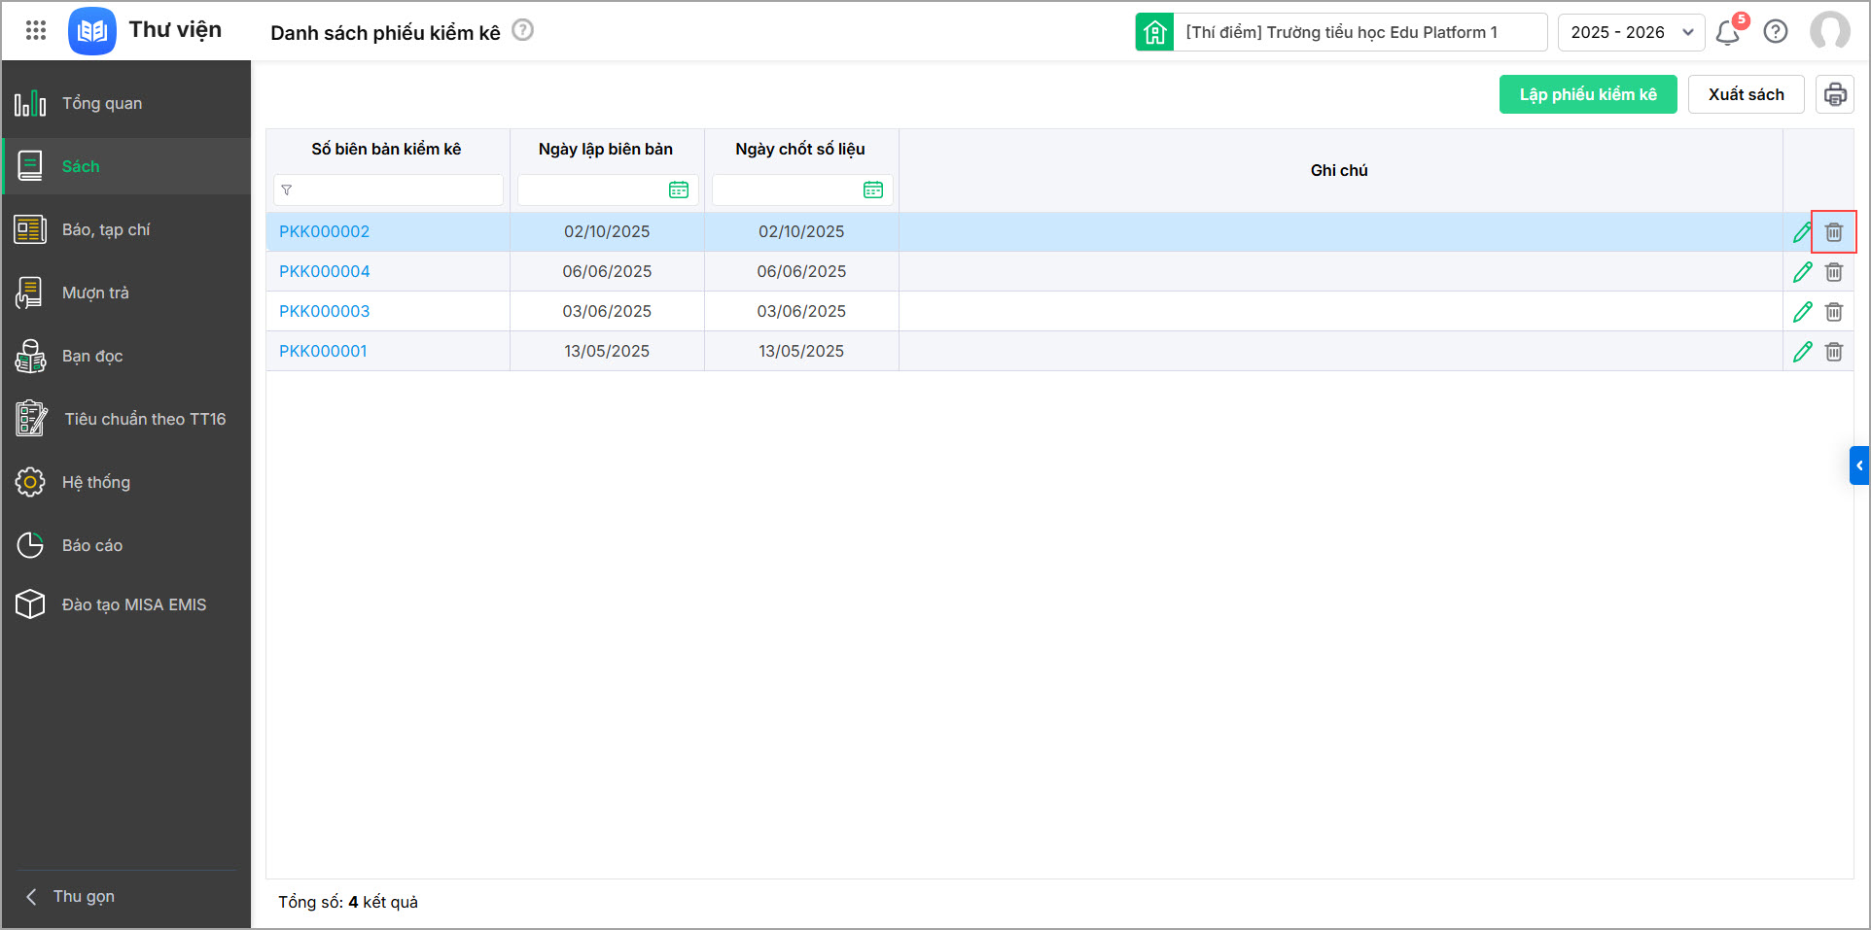The width and height of the screenshot is (1871, 930).
Task: Click the printer icon button
Action: (1834, 94)
